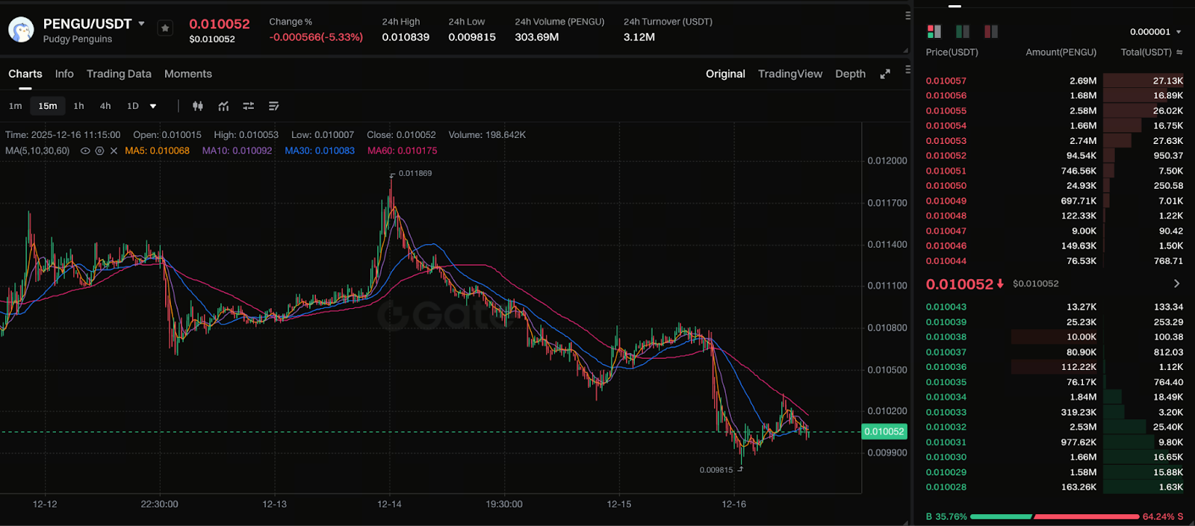Open the chart settings sliders icon

tap(249, 106)
